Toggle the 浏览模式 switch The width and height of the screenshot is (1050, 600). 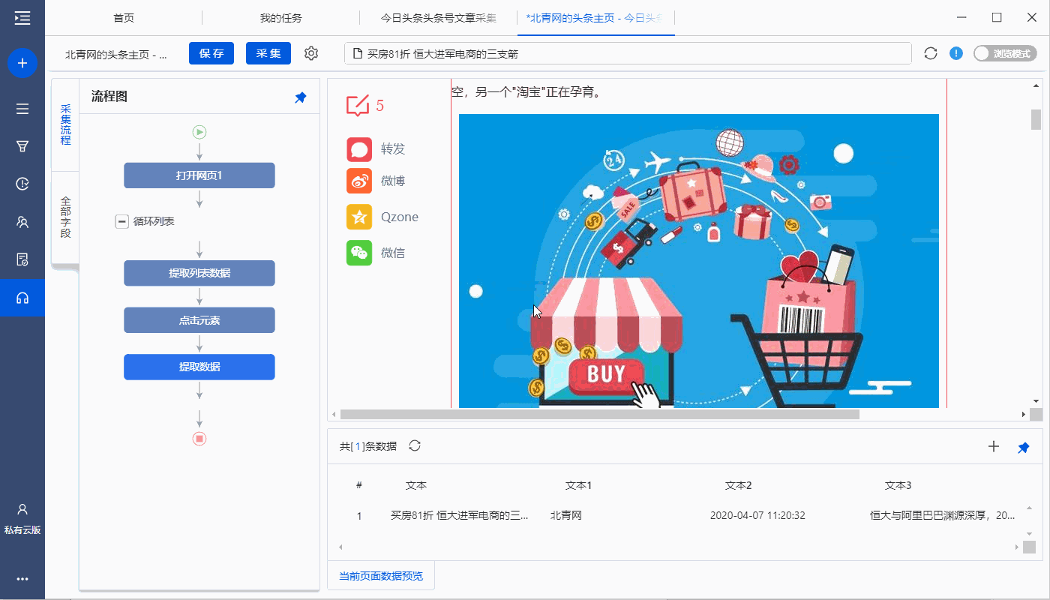1005,53
